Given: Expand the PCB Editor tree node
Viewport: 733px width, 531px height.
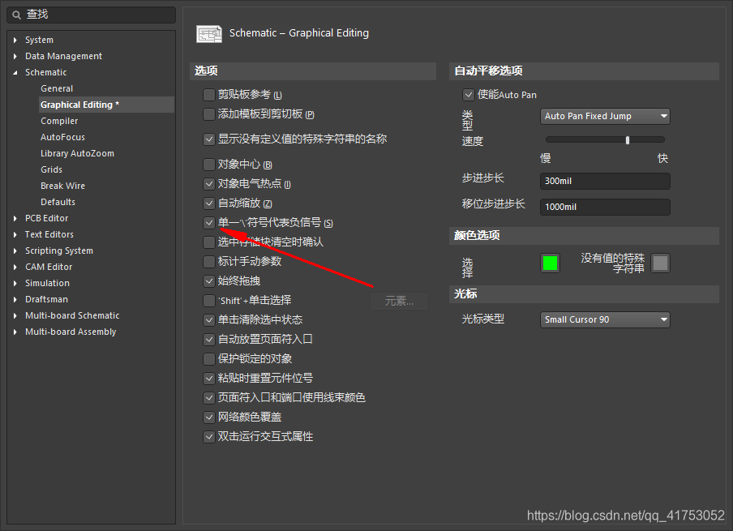Looking at the screenshot, I should (x=15, y=218).
